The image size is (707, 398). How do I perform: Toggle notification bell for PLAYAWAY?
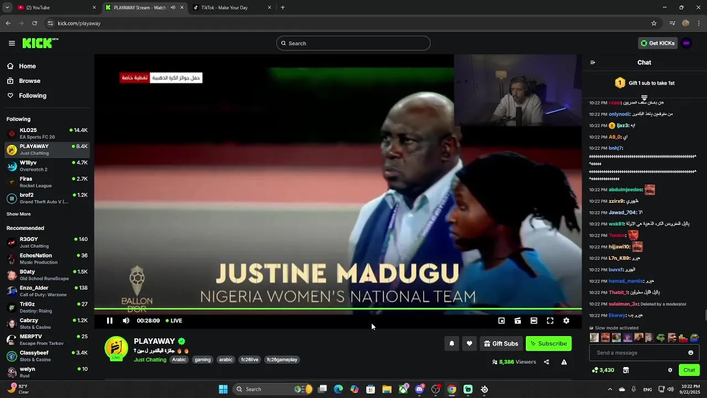[x=452, y=343]
